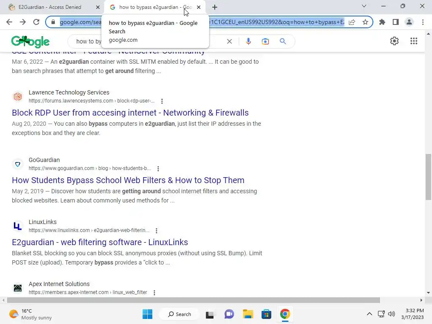Viewport: 432px width, 324px height.
Task: Open more options for GoGuardian result
Action: click(158, 169)
